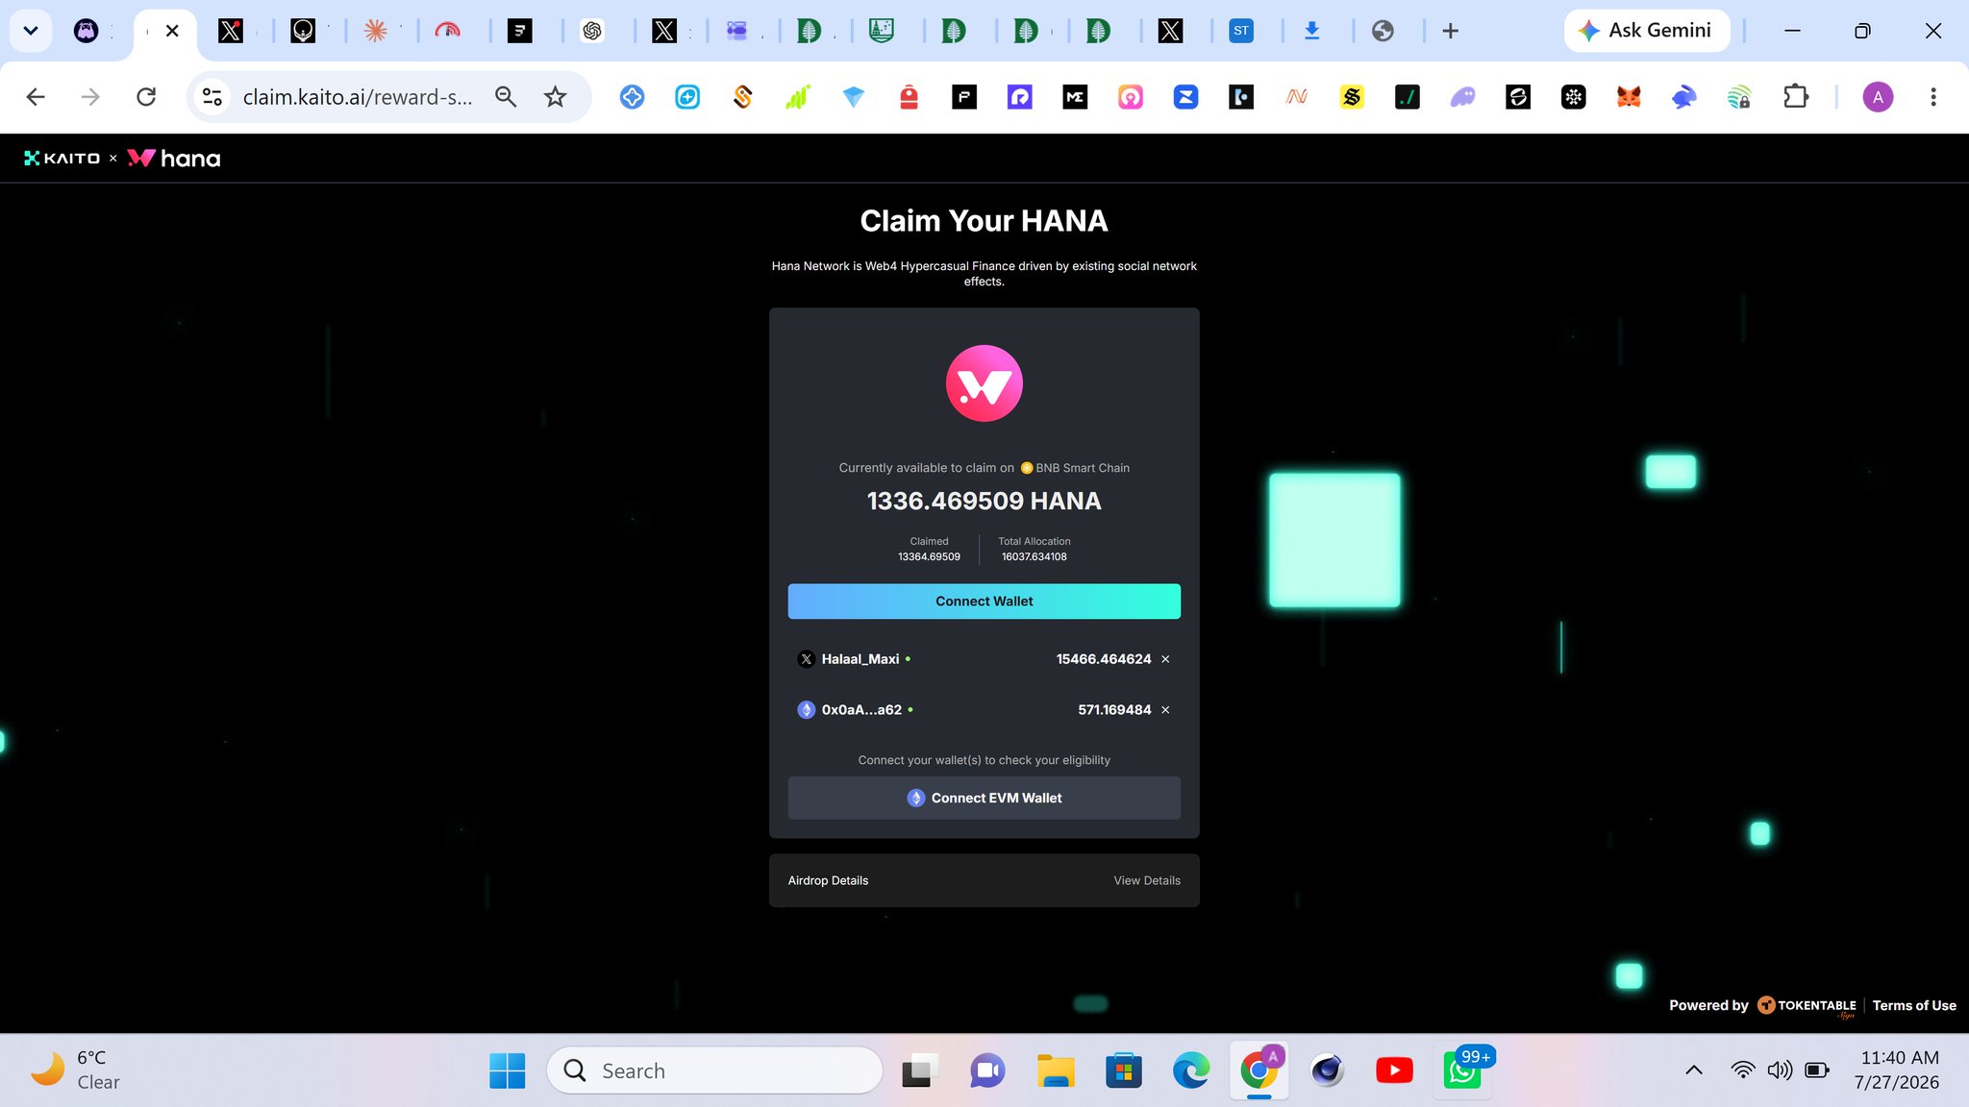The height and width of the screenshot is (1107, 1969).
Task: Click the 1336.469509 HANA claimable amount
Action: [x=984, y=501]
